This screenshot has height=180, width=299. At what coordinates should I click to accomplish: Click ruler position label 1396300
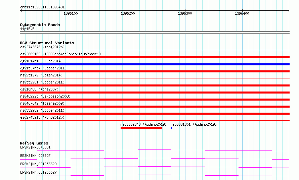185,13
